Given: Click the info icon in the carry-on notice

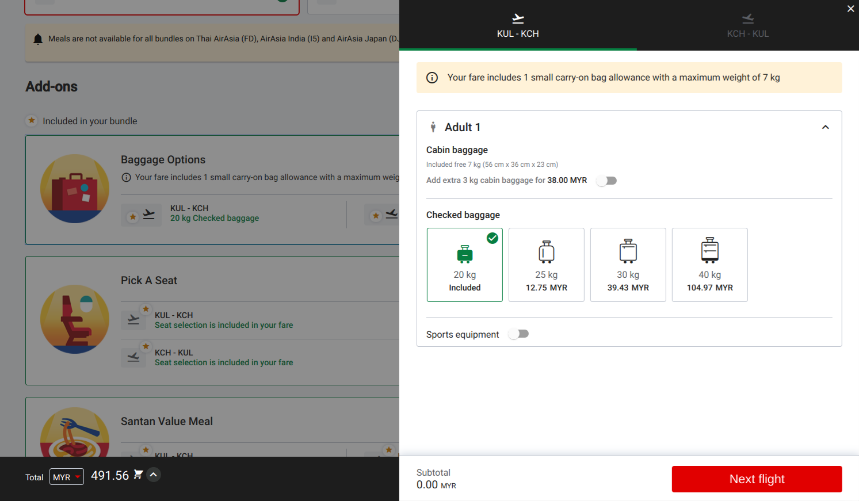Looking at the screenshot, I should [432, 78].
